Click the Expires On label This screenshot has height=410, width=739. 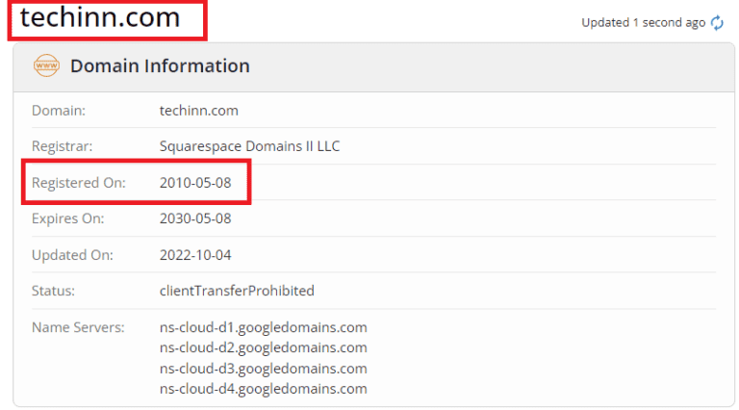pyautogui.click(x=68, y=218)
